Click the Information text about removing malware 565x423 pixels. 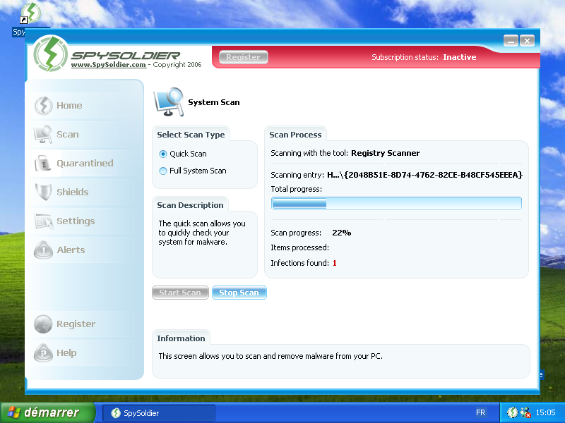270,356
